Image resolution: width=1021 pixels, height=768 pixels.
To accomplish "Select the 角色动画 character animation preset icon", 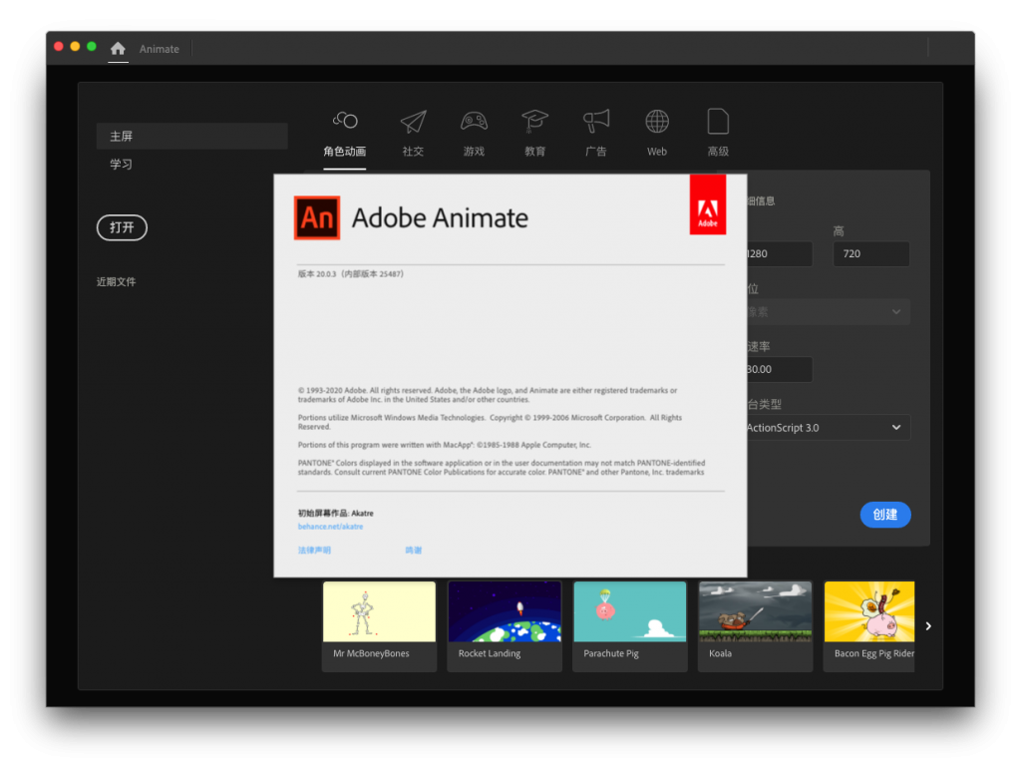I will (344, 121).
